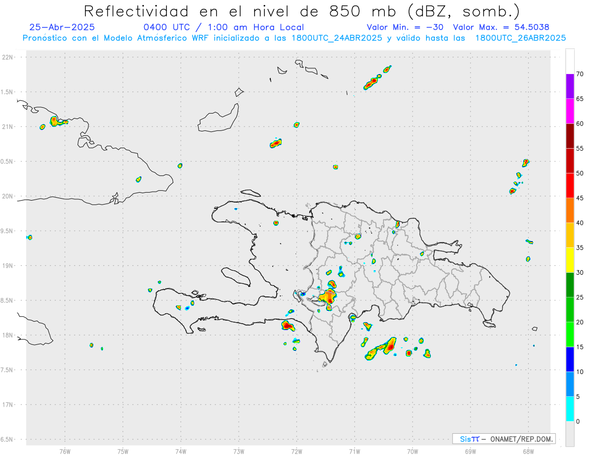Select the '71W' longitude label
Viewport: 593px width, 458px height.
pyautogui.click(x=354, y=451)
